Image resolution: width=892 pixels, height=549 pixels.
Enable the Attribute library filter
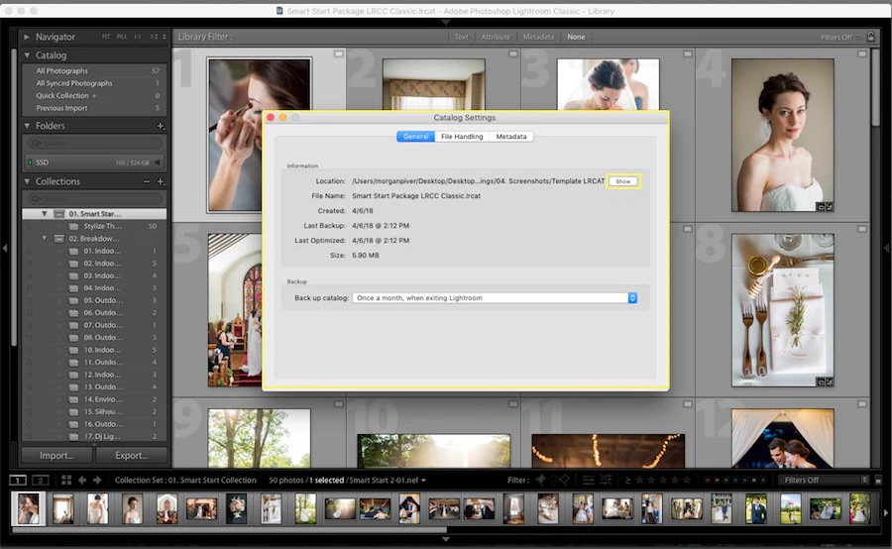pos(495,37)
